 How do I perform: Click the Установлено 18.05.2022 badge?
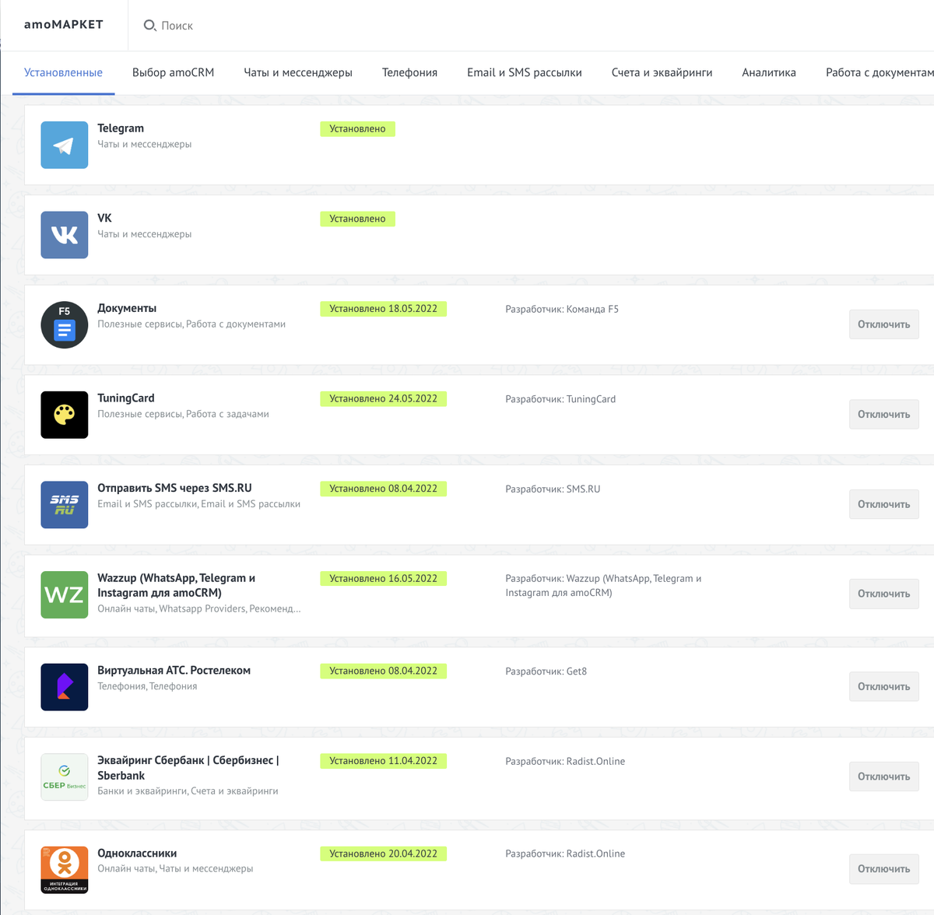(x=384, y=309)
